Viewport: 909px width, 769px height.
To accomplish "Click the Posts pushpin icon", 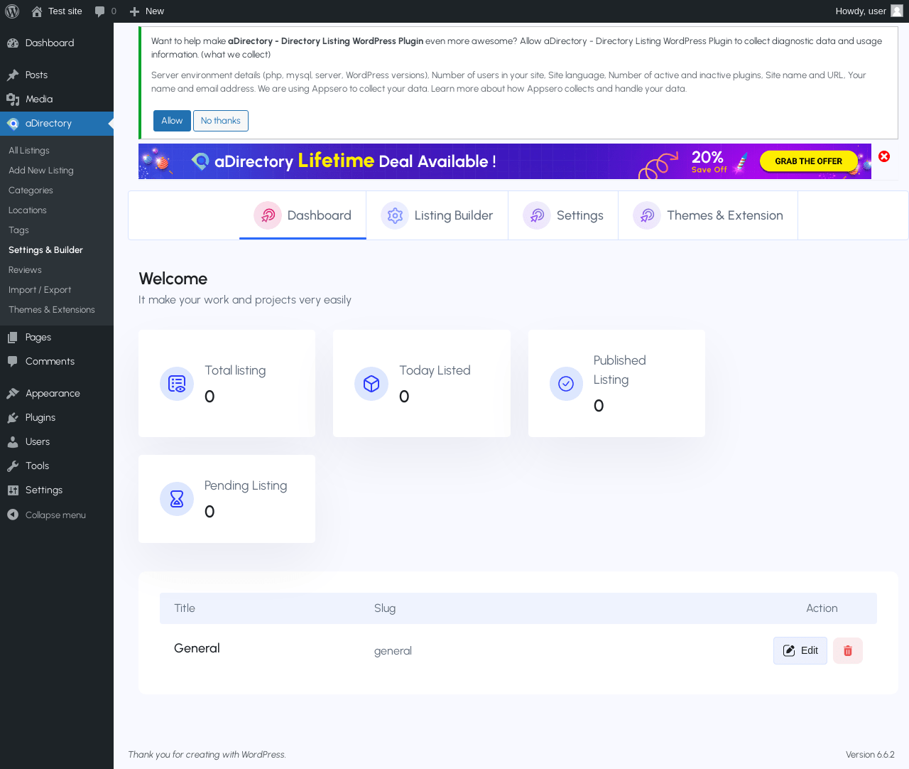I will point(13,75).
